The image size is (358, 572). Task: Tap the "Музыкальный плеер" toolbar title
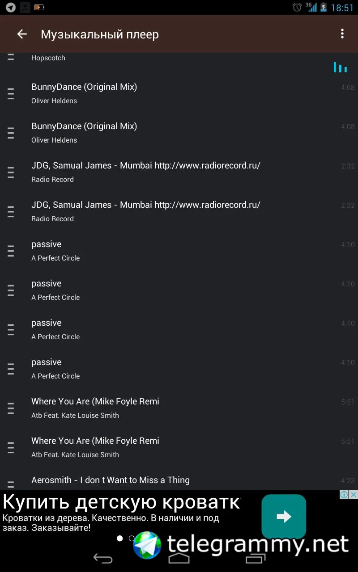[100, 34]
